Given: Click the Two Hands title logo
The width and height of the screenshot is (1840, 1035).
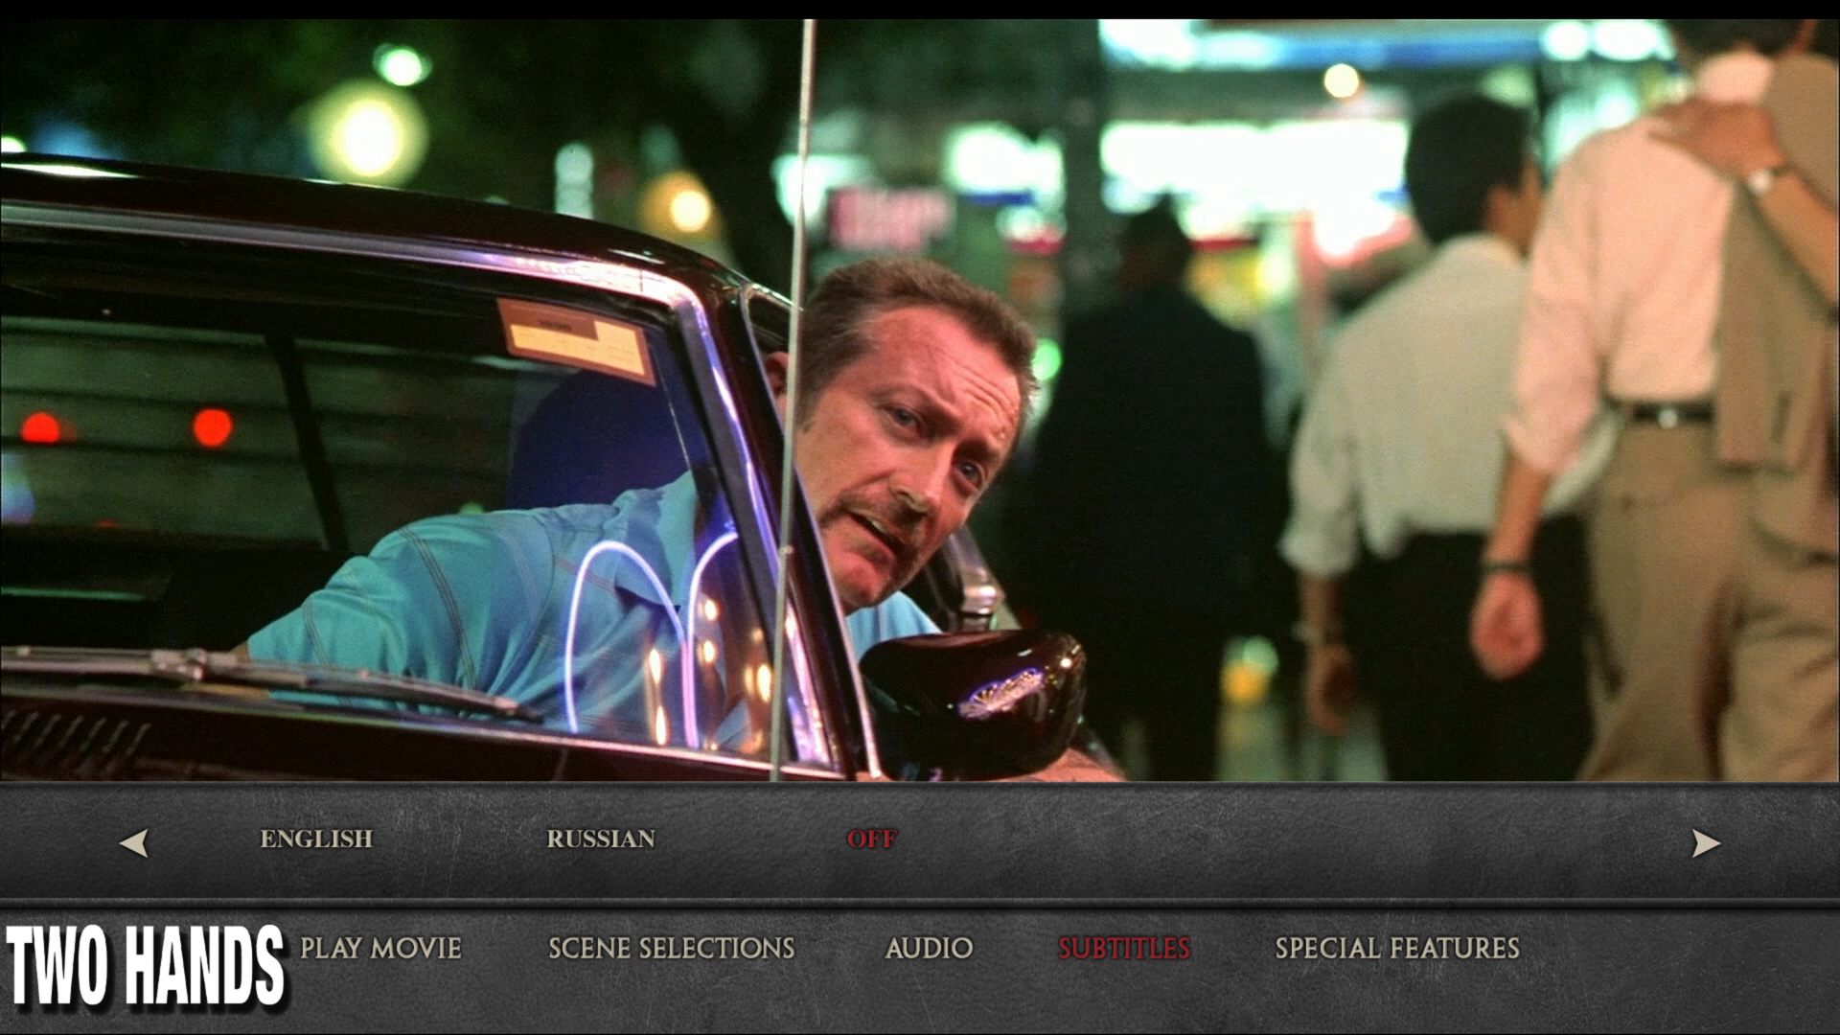Looking at the screenshot, I should [x=145, y=966].
